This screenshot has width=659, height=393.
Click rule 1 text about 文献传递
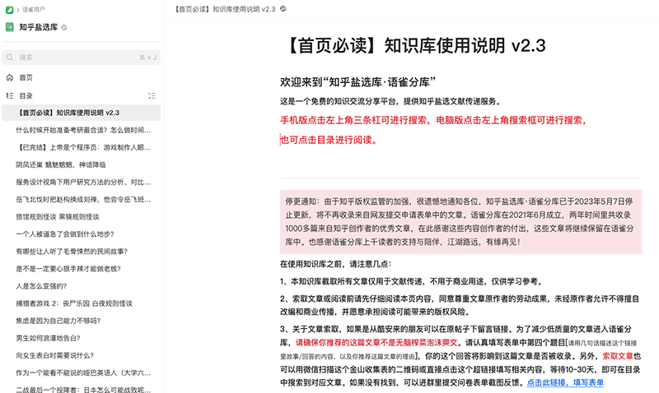pyautogui.click(x=413, y=281)
